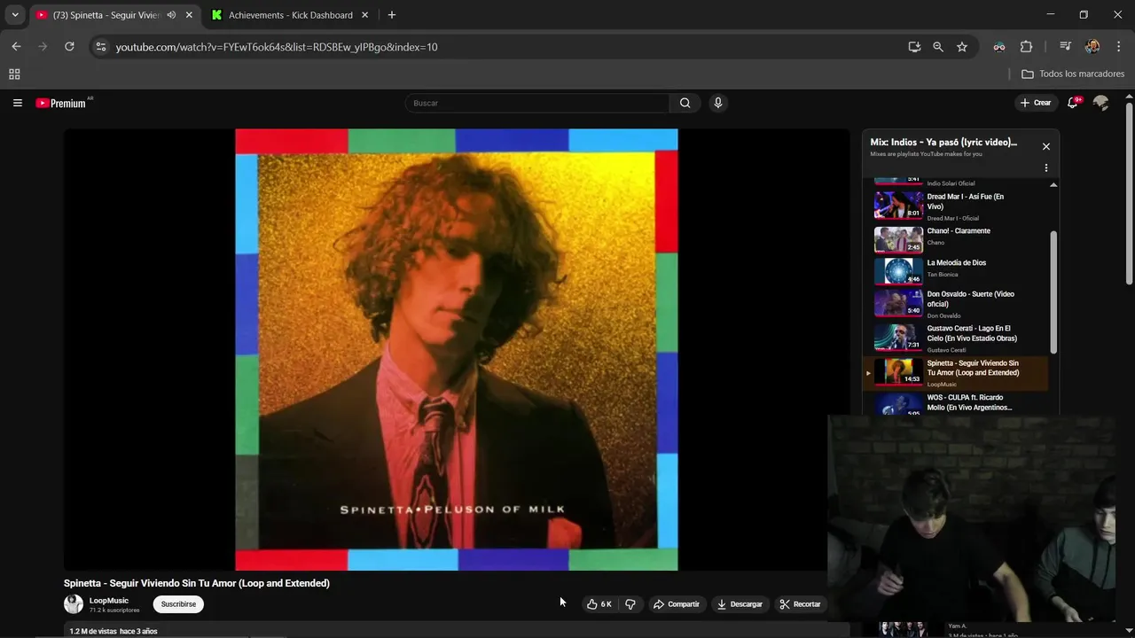Open LoopMusic channel avatar
Screen dimensions: 1135x638
click(x=74, y=604)
